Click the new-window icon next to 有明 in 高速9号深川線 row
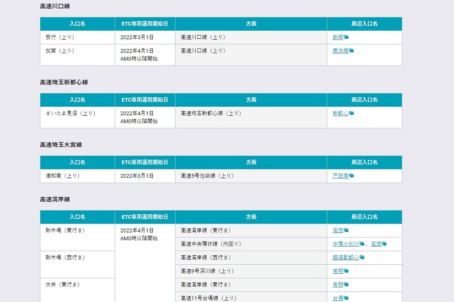 pyautogui.click(x=346, y=270)
